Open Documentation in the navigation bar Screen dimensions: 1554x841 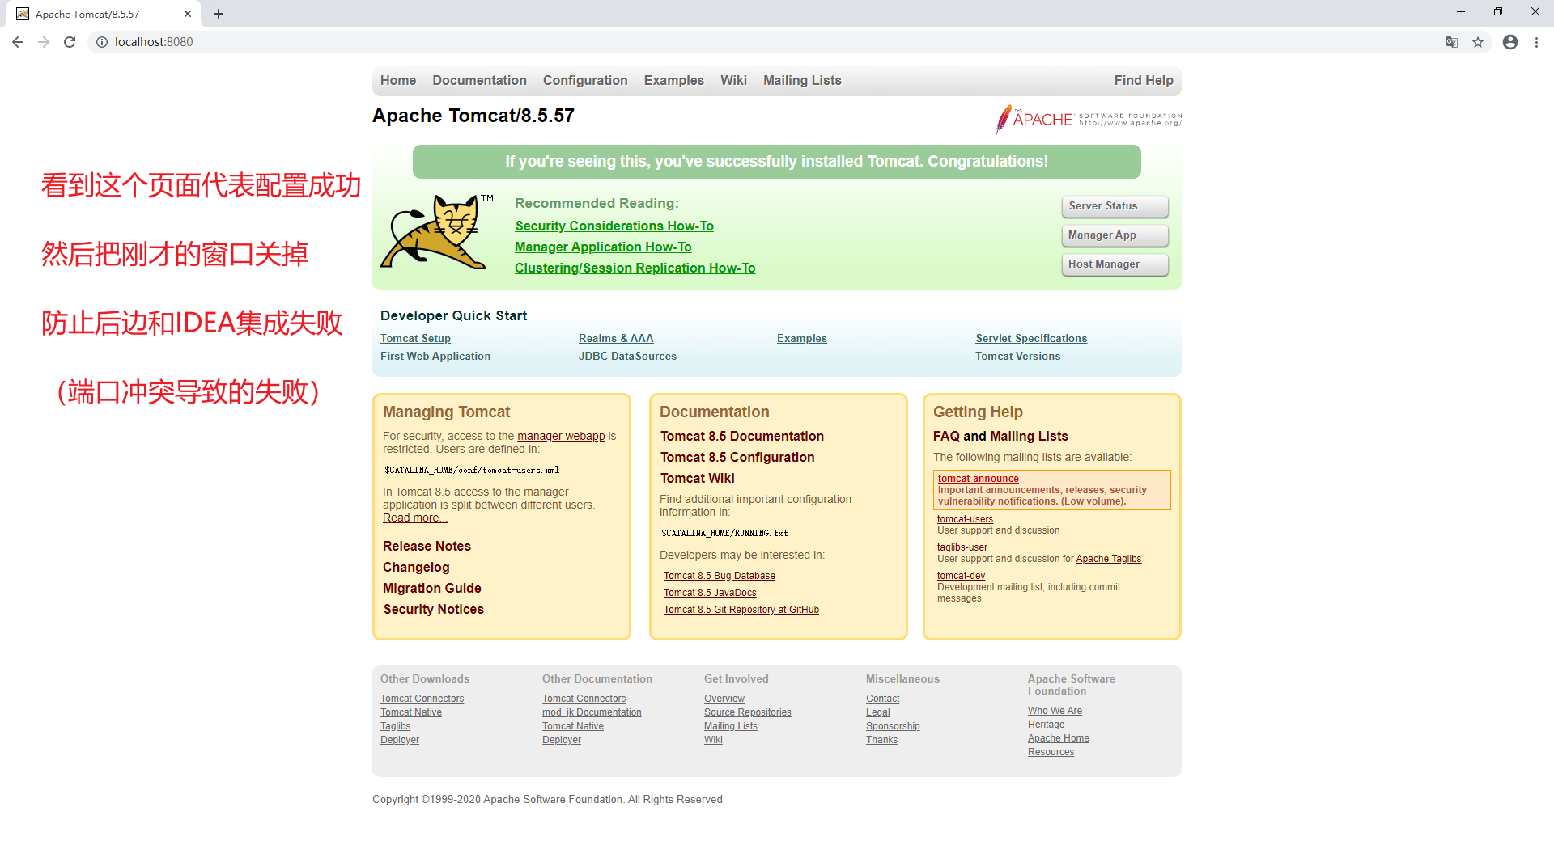pyautogui.click(x=479, y=80)
